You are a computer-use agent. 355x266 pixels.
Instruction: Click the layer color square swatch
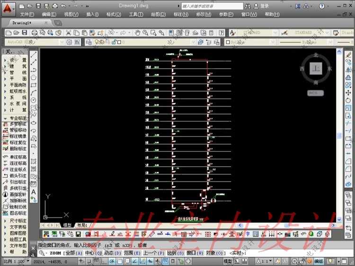[119, 42]
